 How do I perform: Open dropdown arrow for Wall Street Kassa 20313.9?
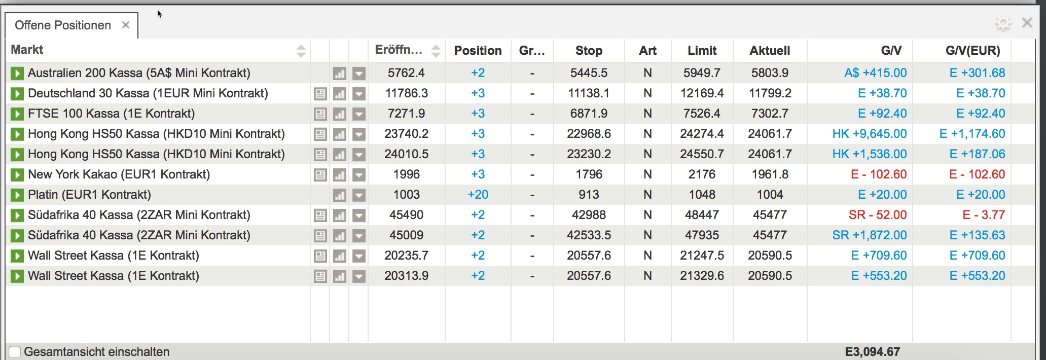tap(358, 276)
